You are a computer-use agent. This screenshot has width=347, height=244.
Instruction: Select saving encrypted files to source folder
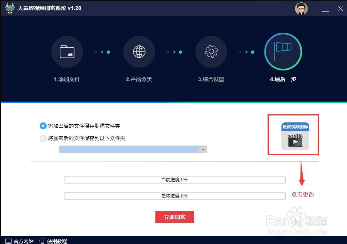click(x=43, y=126)
